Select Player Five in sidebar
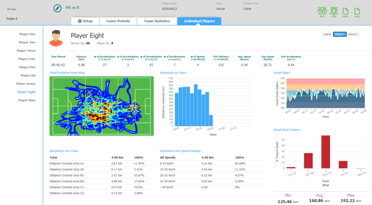This screenshot has width=372, height=205. [x=27, y=67]
